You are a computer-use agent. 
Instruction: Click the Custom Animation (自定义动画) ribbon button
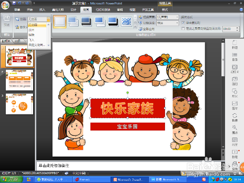point(22,27)
